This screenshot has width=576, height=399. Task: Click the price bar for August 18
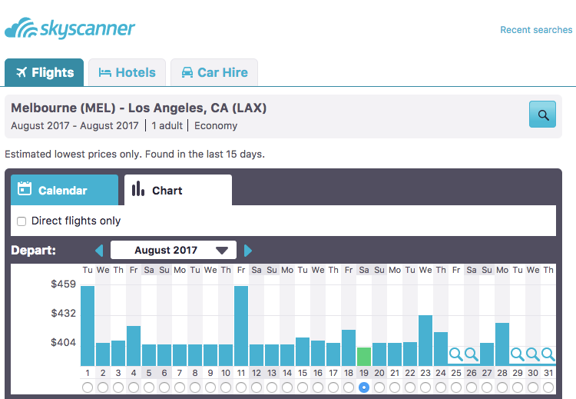pos(349,348)
